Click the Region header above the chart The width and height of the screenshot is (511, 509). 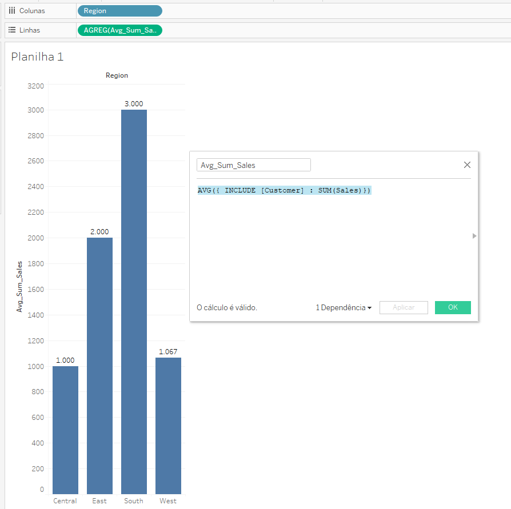[117, 75]
